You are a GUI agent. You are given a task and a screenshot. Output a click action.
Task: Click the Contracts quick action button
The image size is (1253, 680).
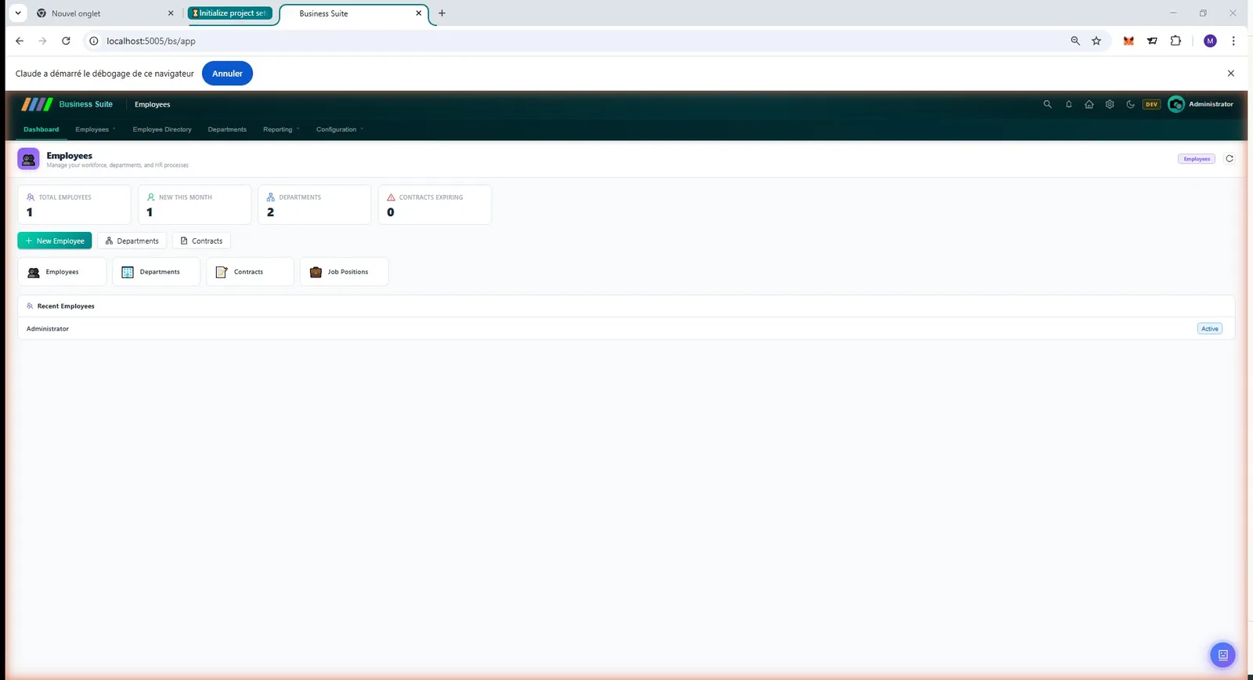(x=202, y=241)
